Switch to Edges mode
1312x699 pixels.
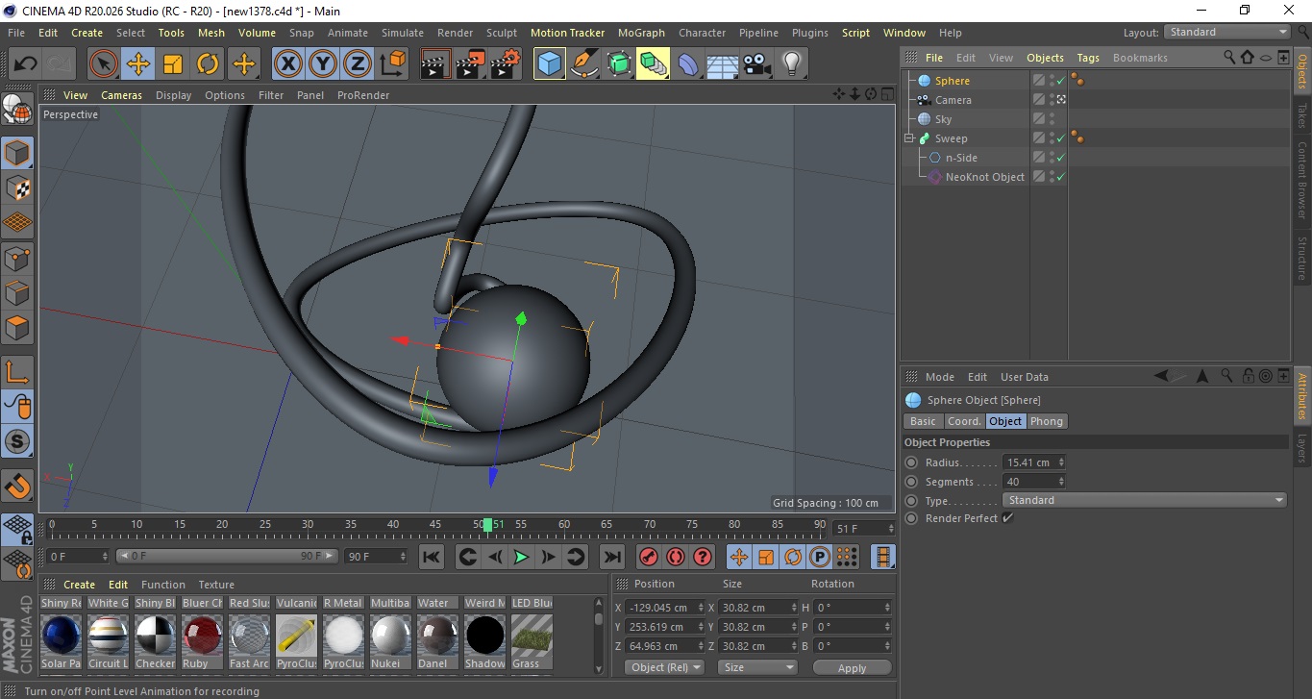coord(17,293)
